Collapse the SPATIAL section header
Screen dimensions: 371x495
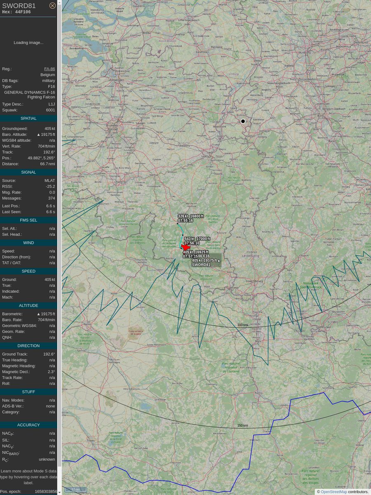pos(28,118)
